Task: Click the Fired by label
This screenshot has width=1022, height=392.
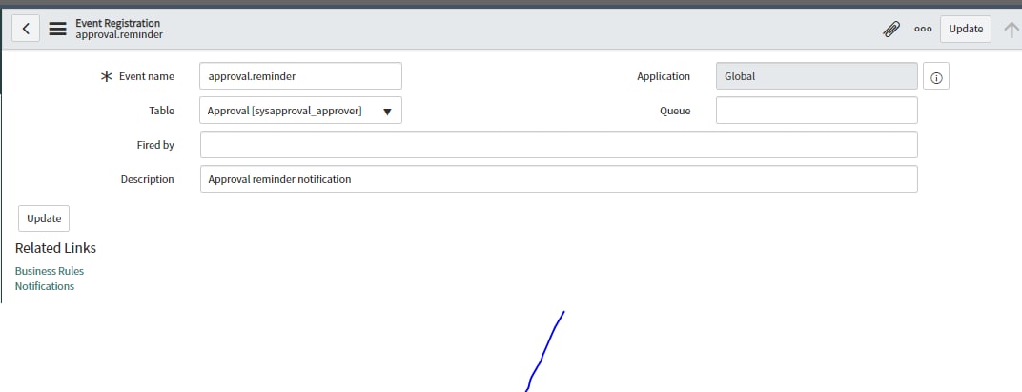Action: coord(155,145)
